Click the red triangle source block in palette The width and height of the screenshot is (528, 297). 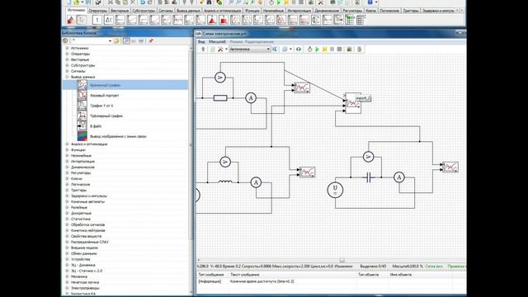pos(71,20)
